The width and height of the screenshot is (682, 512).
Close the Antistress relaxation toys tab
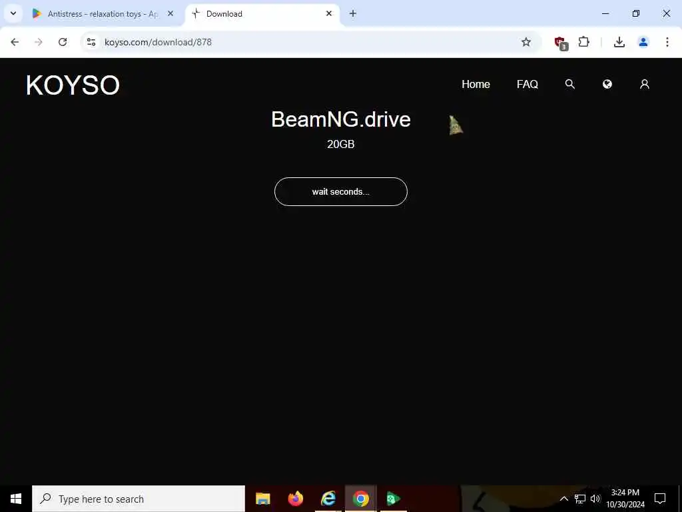(x=170, y=13)
